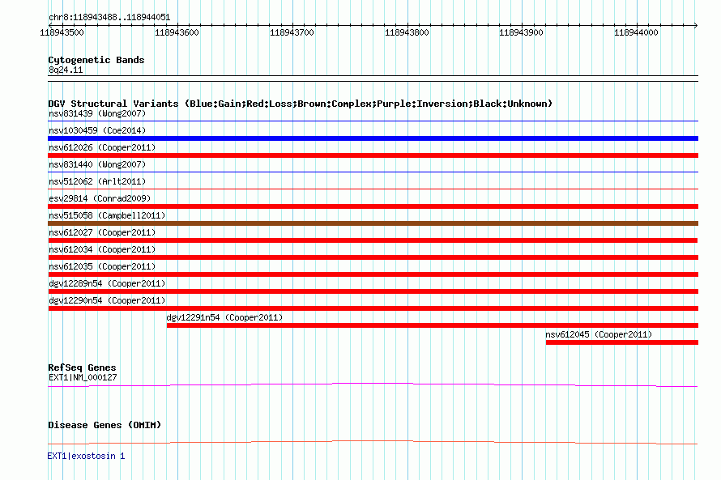The width and height of the screenshot is (721, 480).
Task: Select the EXT1|NM_000127 RefSeq gene line
Action: (x=373, y=385)
